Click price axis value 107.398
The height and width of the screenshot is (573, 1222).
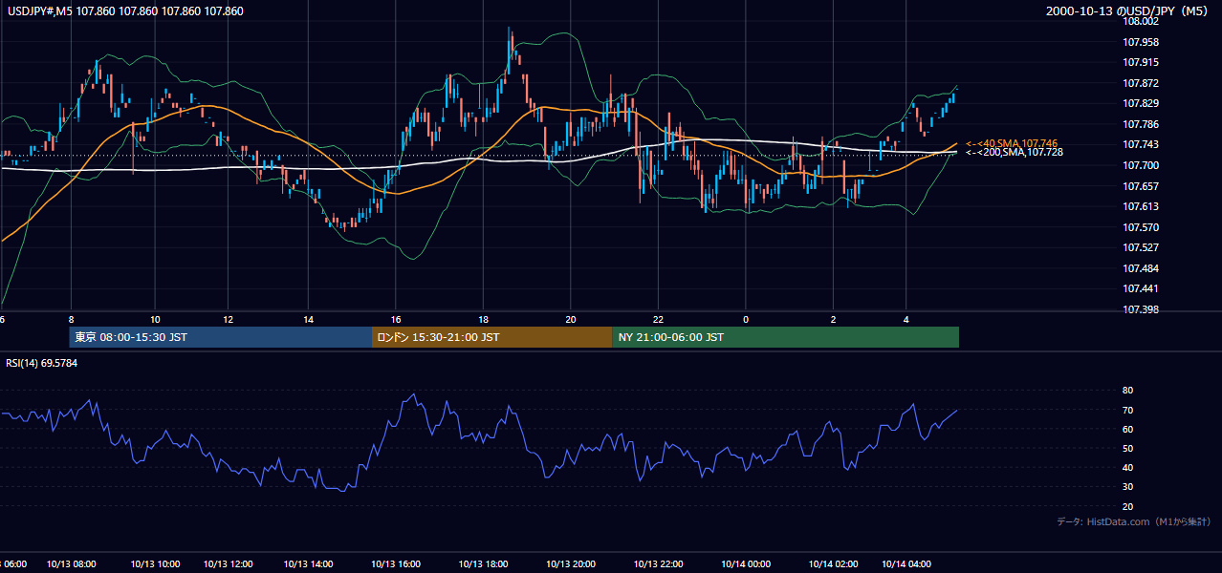click(x=1140, y=309)
